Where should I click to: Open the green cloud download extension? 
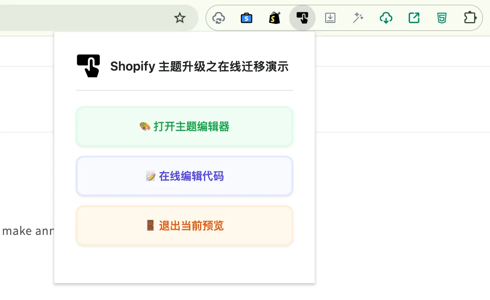coord(386,18)
